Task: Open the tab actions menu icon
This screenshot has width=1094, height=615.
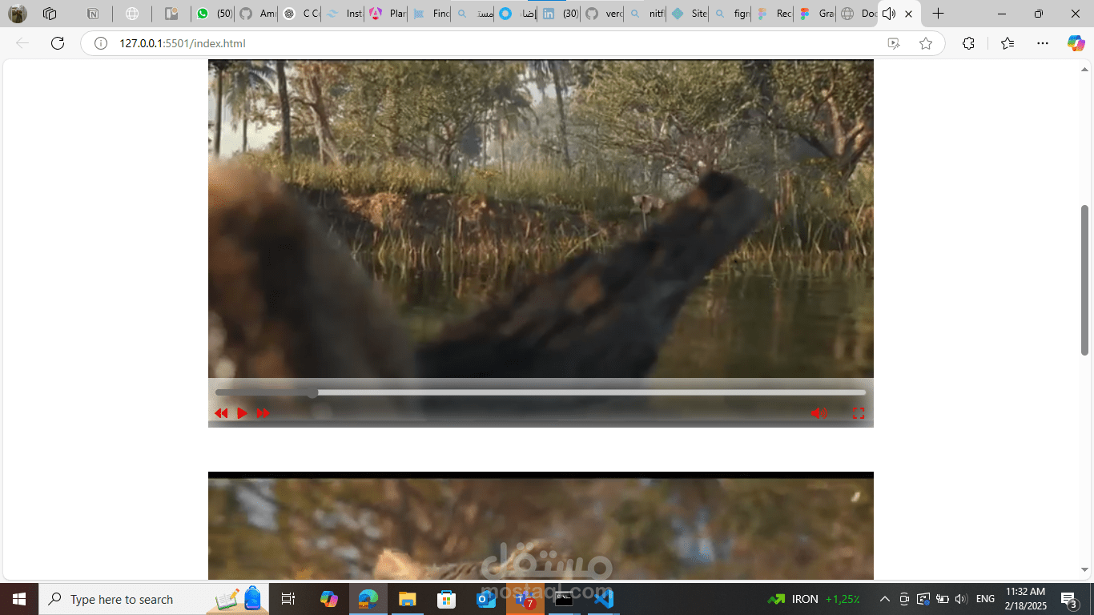Action: [50, 14]
